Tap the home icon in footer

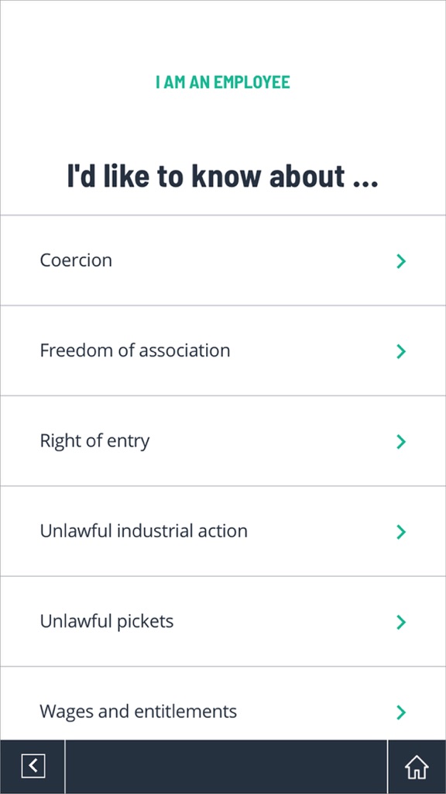coord(417,767)
